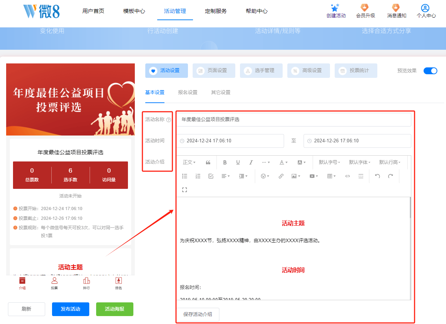Insert a blockquote with the quote icon

(x=208, y=162)
